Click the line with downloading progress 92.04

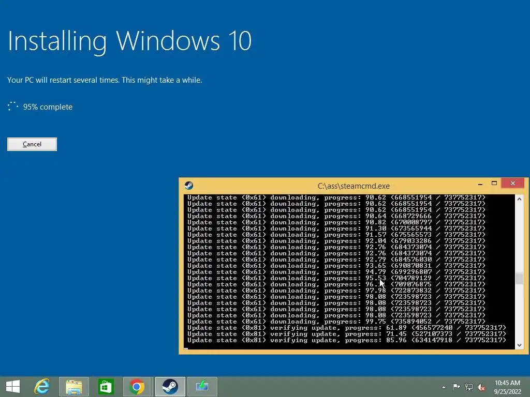(336, 241)
